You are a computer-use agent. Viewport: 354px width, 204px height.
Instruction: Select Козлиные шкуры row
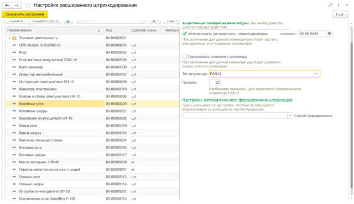tap(92, 111)
